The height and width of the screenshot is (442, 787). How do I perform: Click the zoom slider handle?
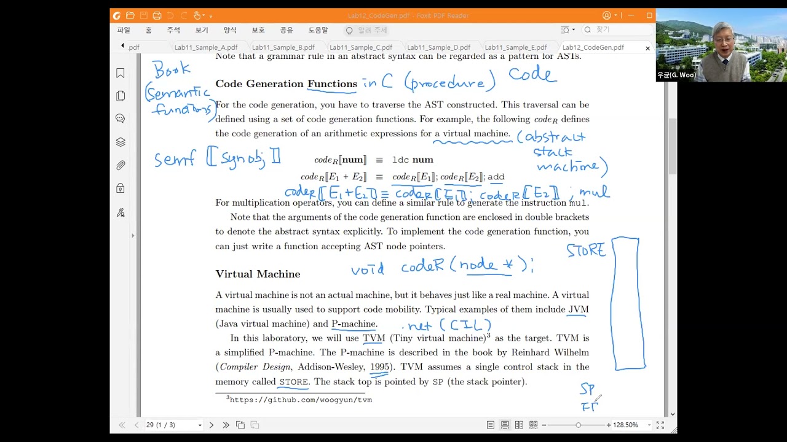tap(578, 425)
